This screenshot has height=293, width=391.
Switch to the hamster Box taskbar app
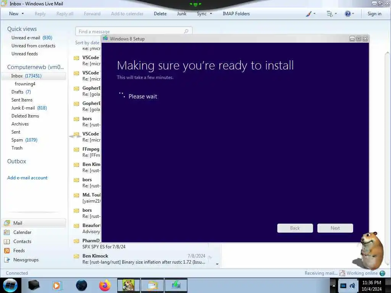(129, 285)
